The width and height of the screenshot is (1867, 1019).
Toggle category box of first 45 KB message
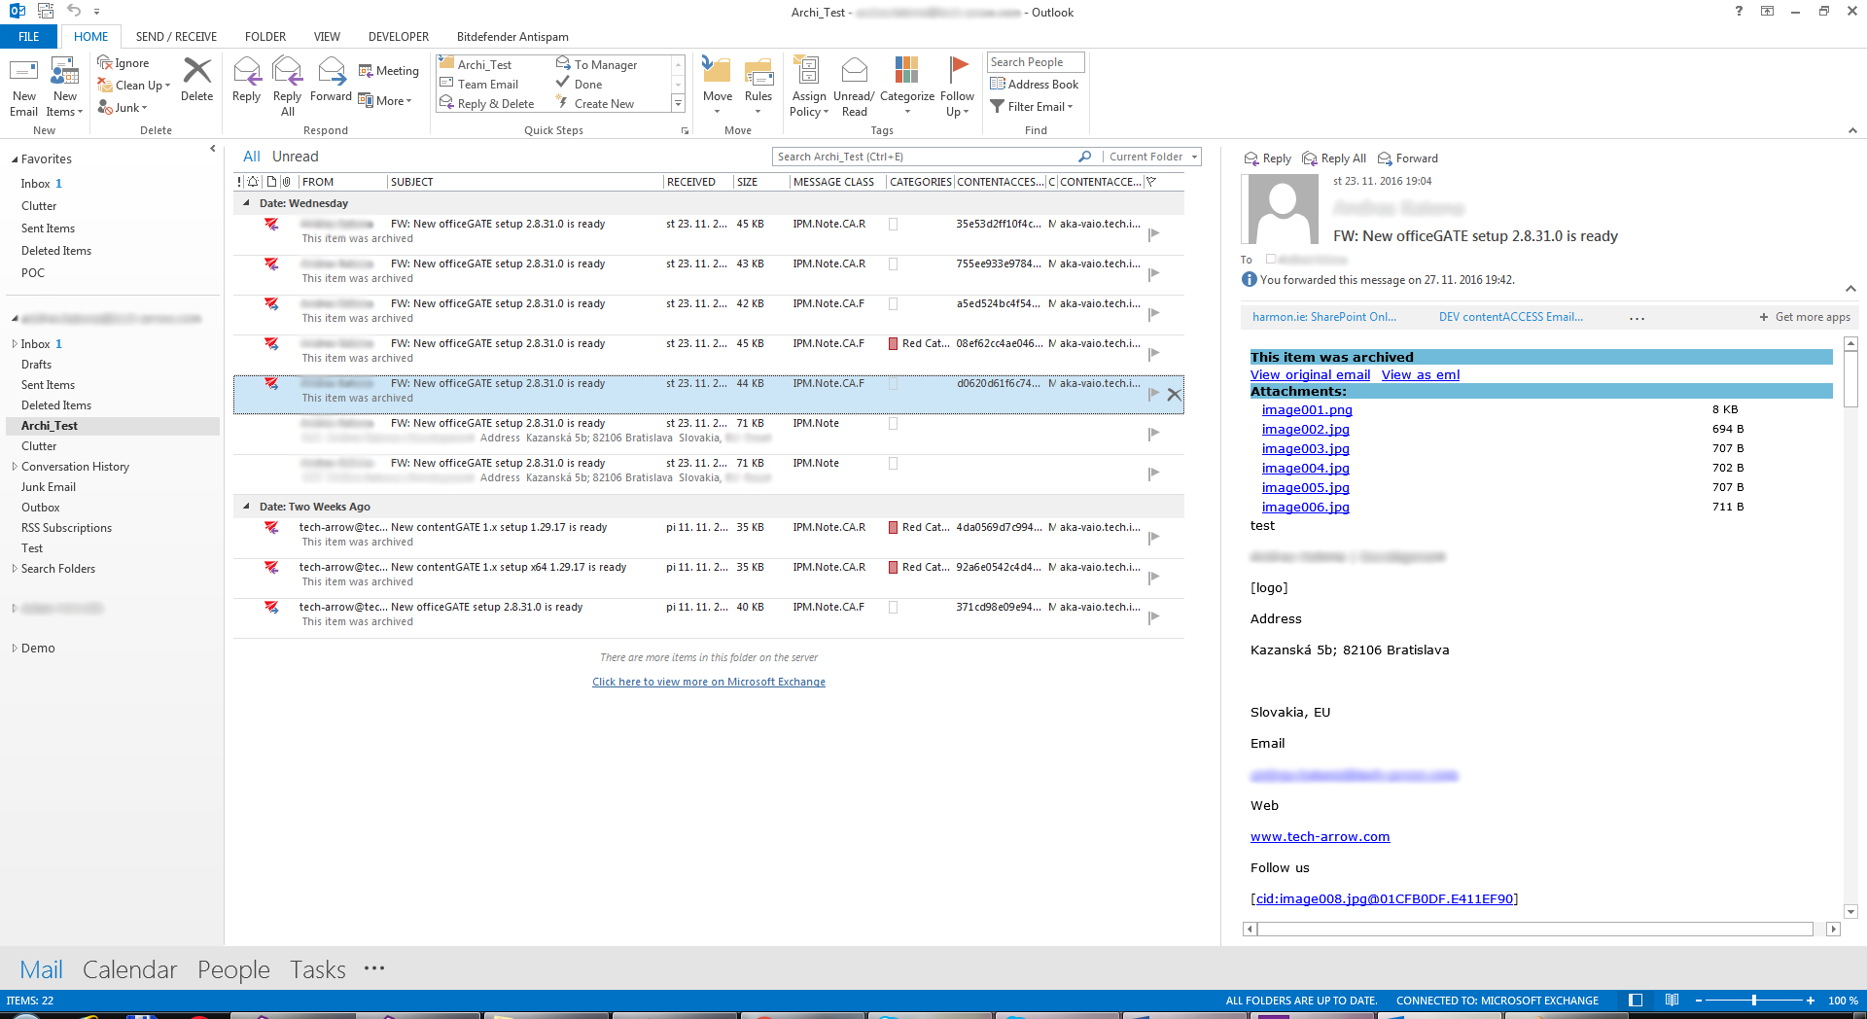893,225
